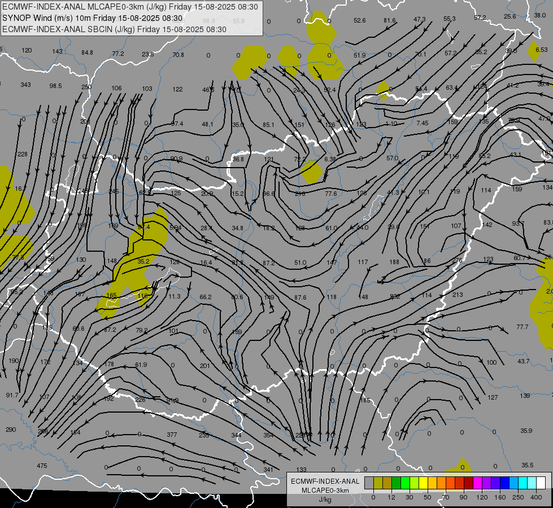Image resolution: width=553 pixels, height=508 pixels.
Task: Click the dark green legend swatch
Action: click(x=397, y=483)
